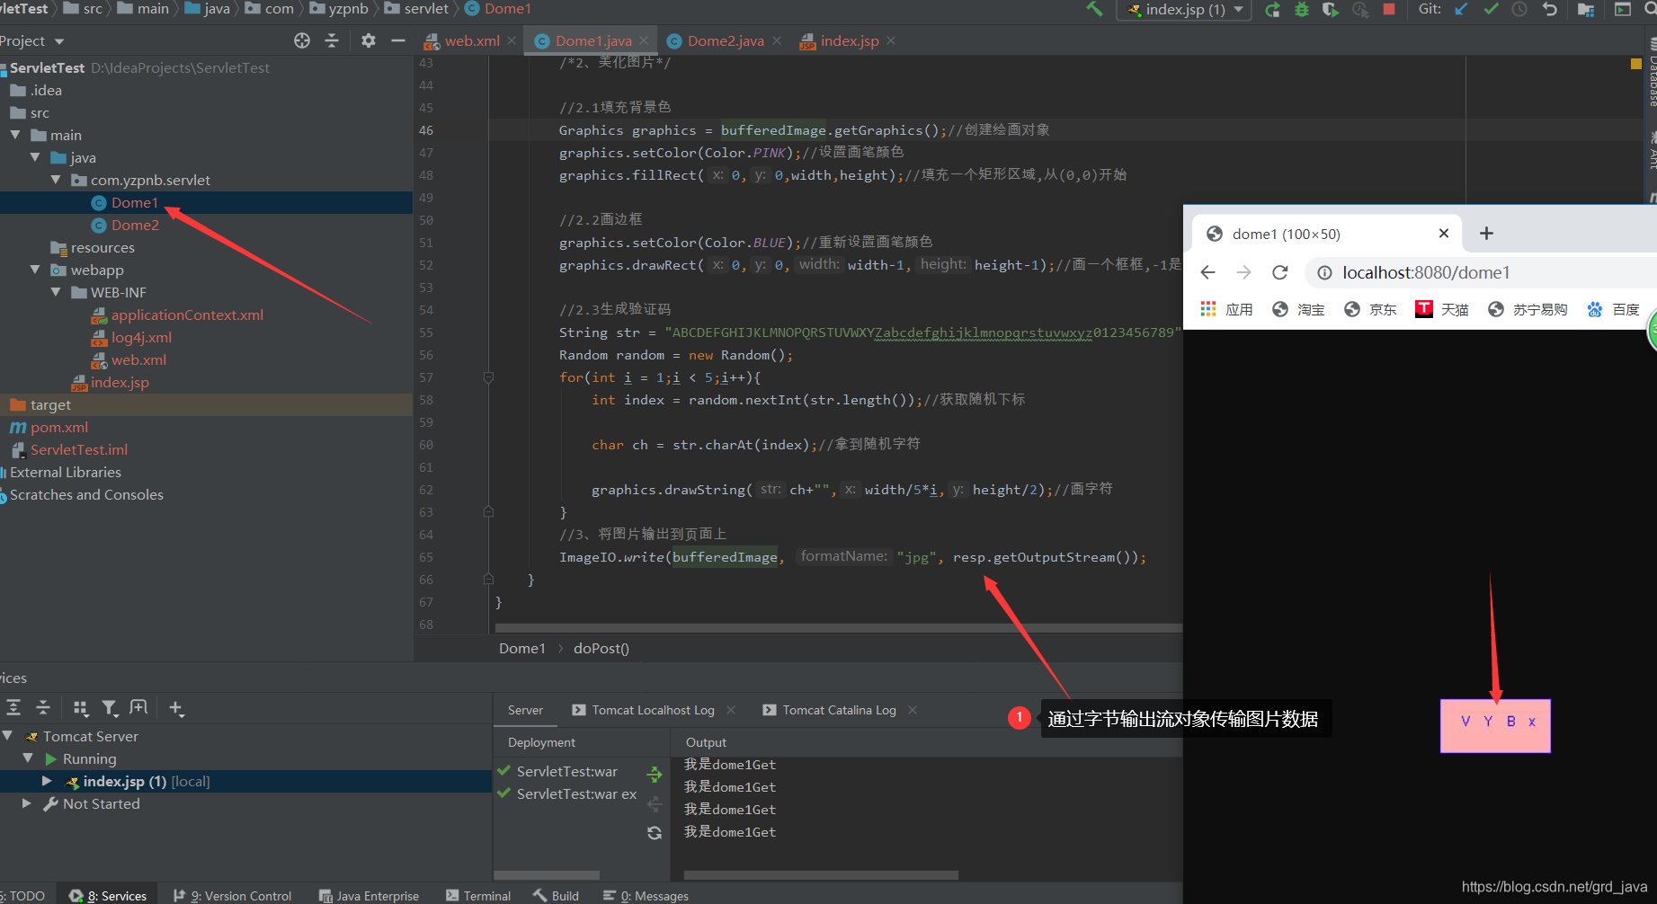
Task: Click the build project hammer icon
Action: [x=1094, y=9]
